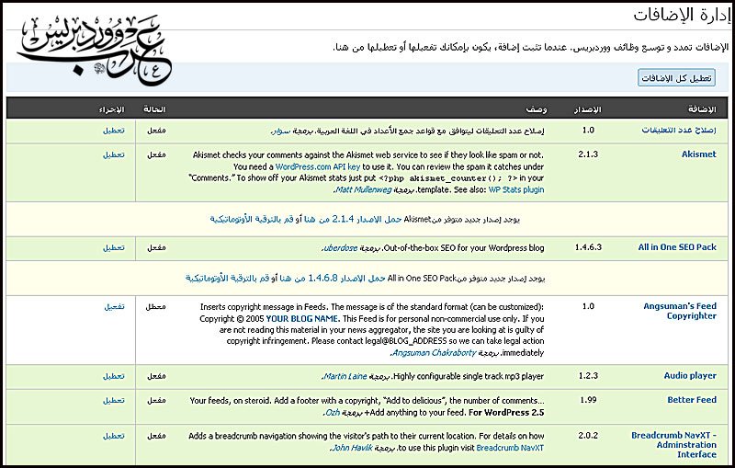The image size is (735, 468).
Task: Click the مفعل status in Audio player row
Action: tap(156, 376)
